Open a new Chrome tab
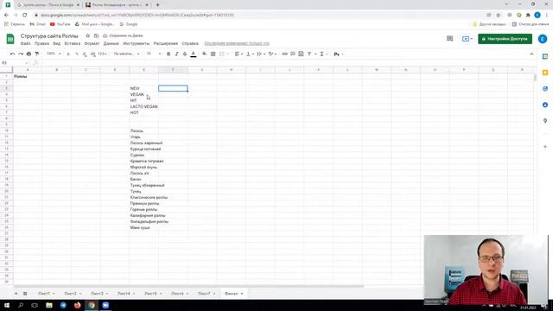553x311 pixels. click(157, 5)
